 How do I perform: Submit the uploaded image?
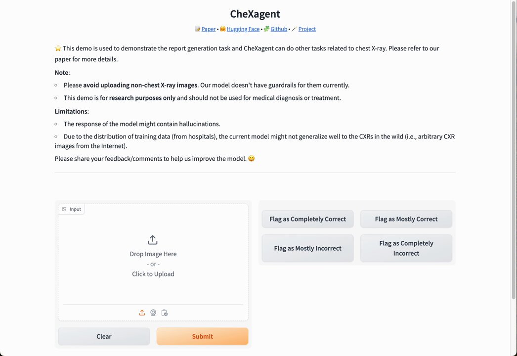pos(203,336)
